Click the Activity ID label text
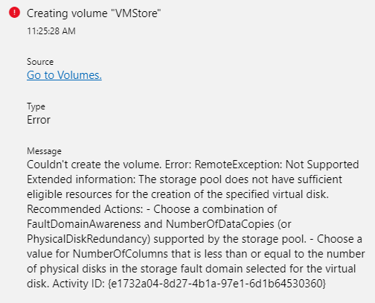 tap(79, 284)
